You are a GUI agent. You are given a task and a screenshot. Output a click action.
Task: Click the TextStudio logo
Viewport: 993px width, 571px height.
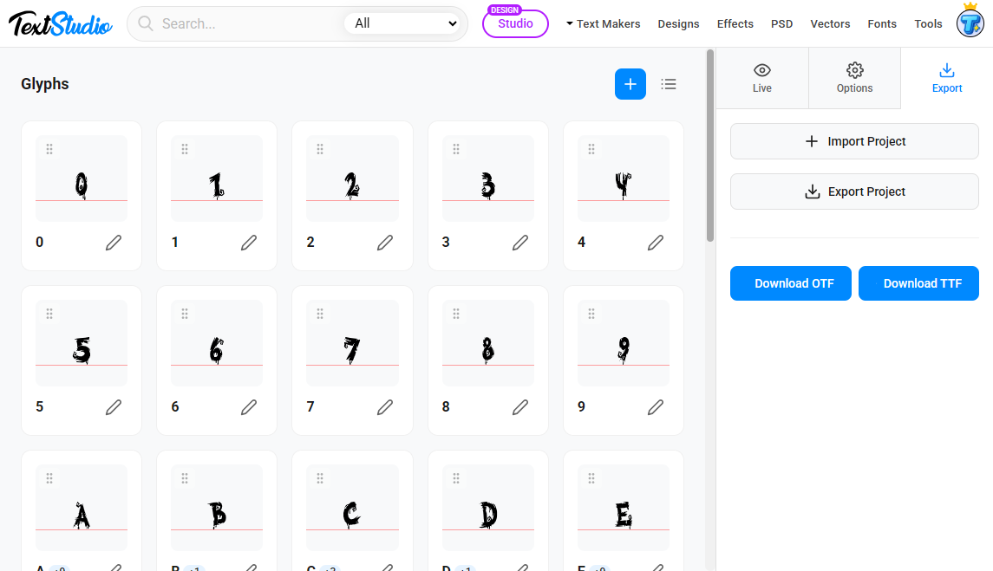click(59, 23)
